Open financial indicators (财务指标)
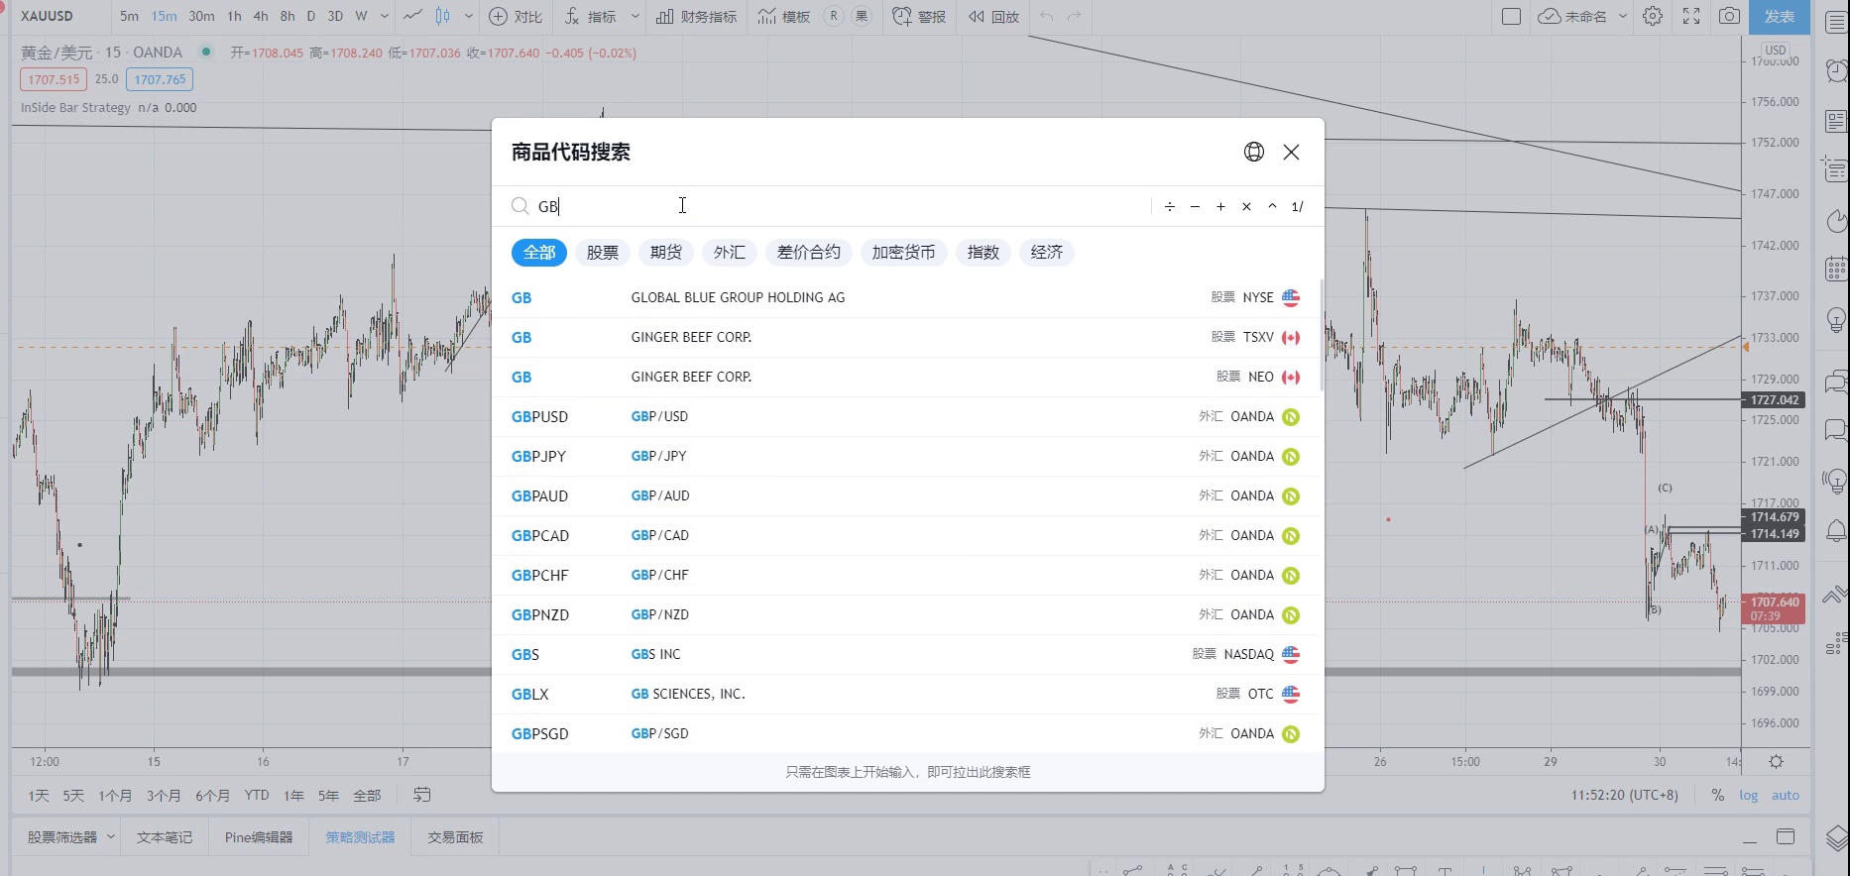The image size is (1850, 876). (x=696, y=16)
